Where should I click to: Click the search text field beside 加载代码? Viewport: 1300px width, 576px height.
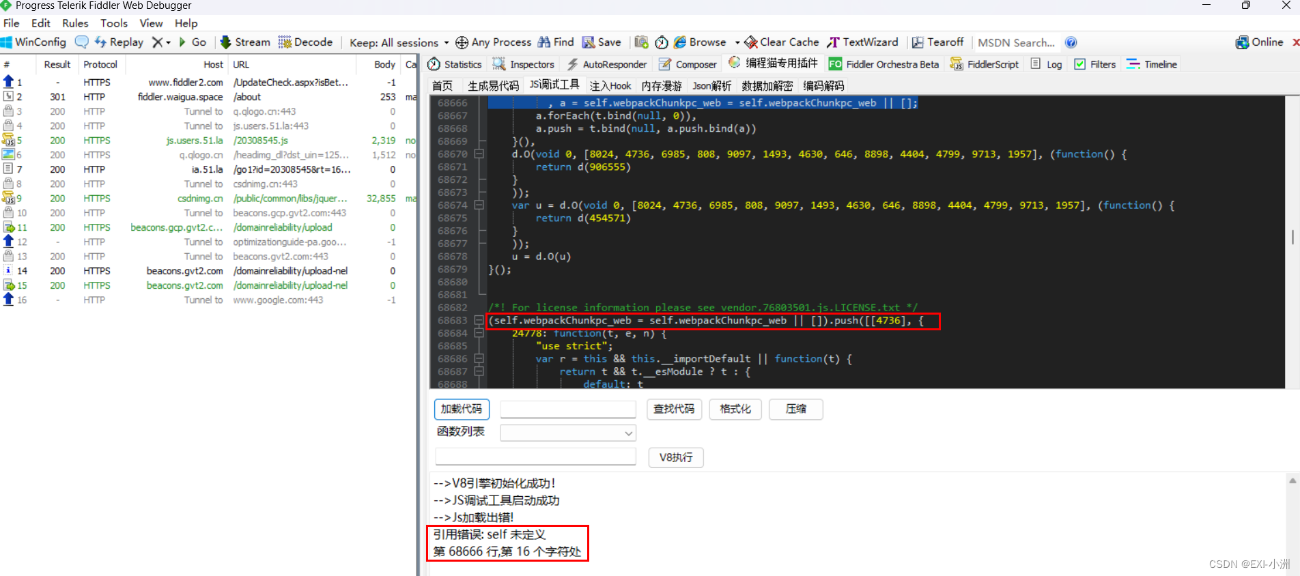click(x=568, y=409)
